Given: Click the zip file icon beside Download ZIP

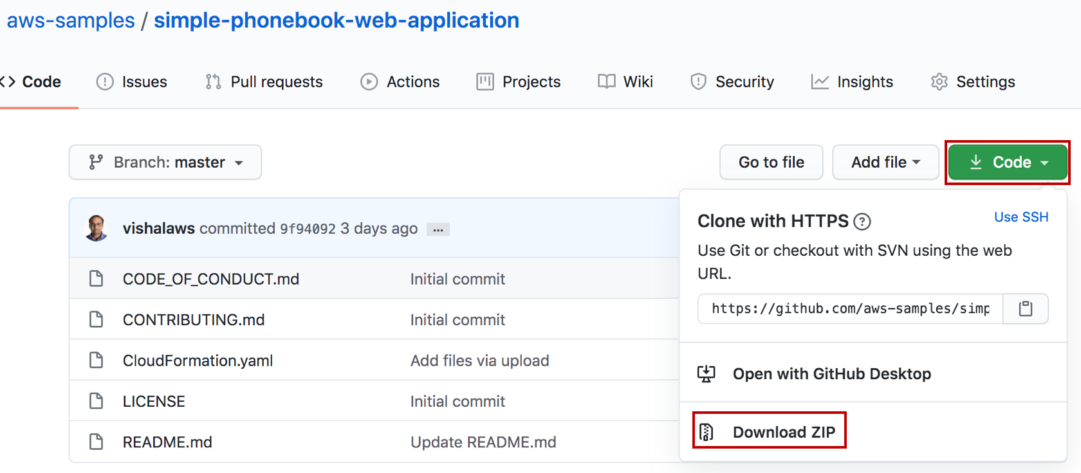Looking at the screenshot, I should pyautogui.click(x=707, y=432).
